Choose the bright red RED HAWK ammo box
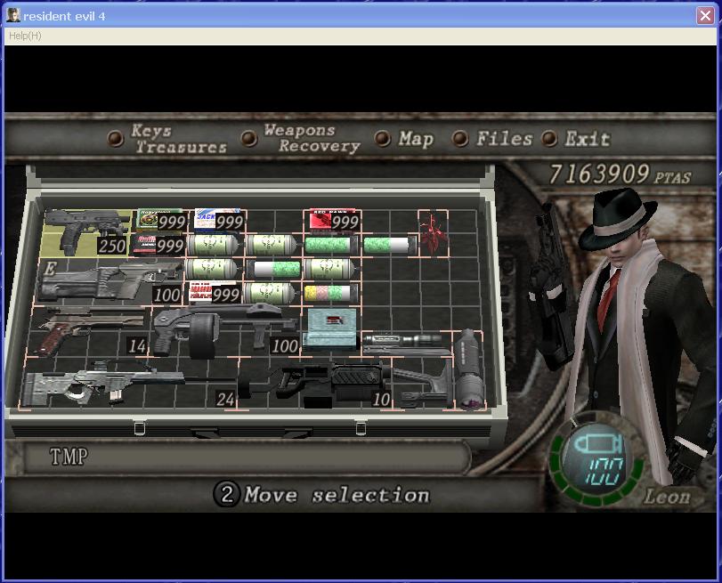Image resolution: width=722 pixels, height=583 pixels. point(333,221)
